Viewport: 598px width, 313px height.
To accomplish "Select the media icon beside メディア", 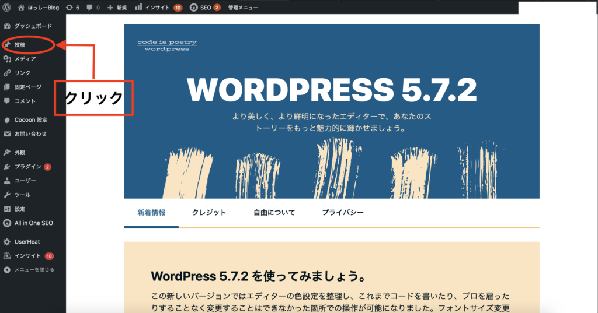I will pyautogui.click(x=7, y=59).
